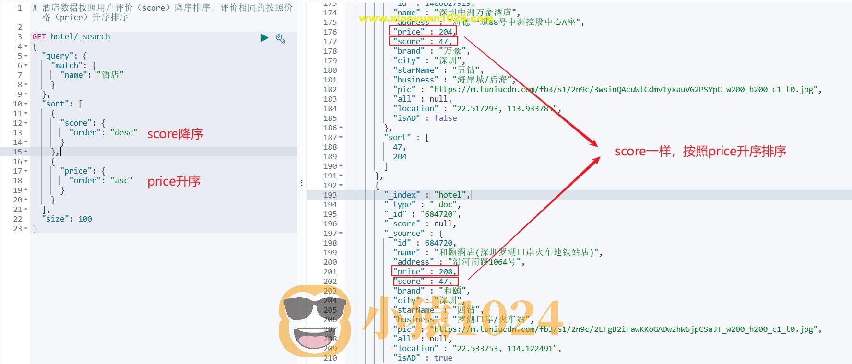The width and height of the screenshot is (852, 364).
Task: Run the GET hotel/_search request
Action: click(x=264, y=37)
